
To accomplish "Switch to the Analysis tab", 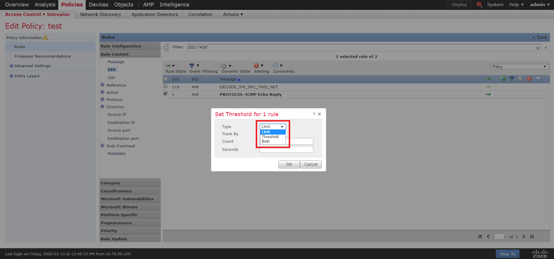I will tap(45, 4).
